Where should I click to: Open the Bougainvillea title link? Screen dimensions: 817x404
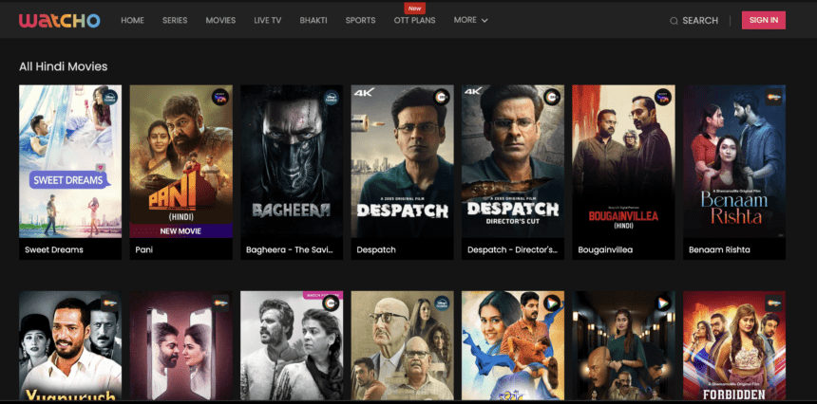[605, 249]
